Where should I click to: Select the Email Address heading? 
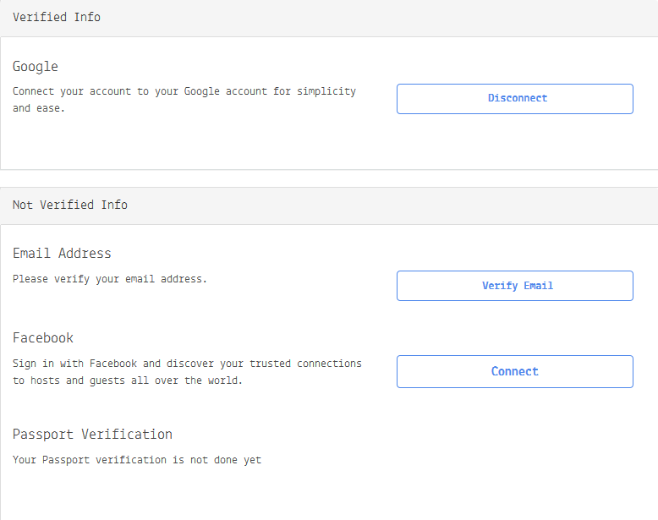[x=62, y=254]
